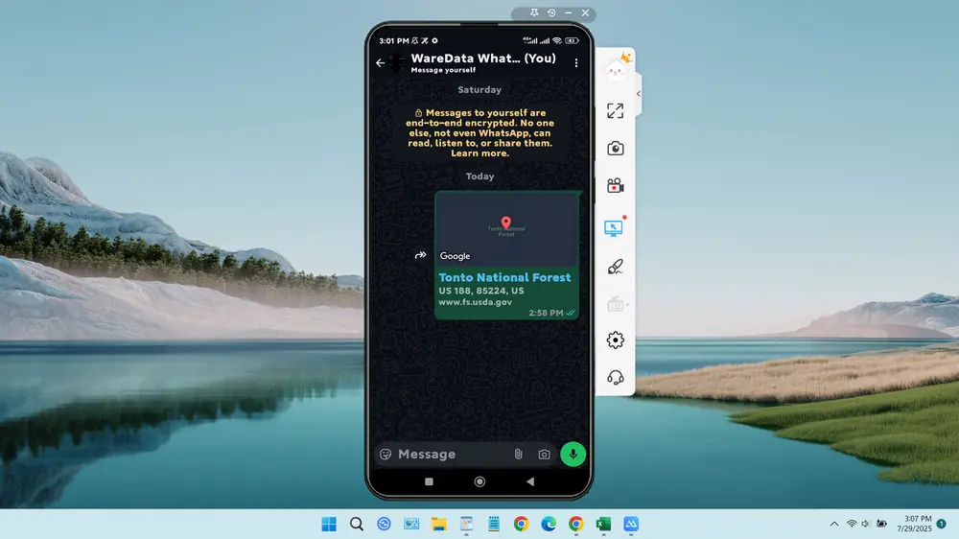Click the Learn more link in encryption notice
This screenshot has height=539, width=959.
[479, 152]
